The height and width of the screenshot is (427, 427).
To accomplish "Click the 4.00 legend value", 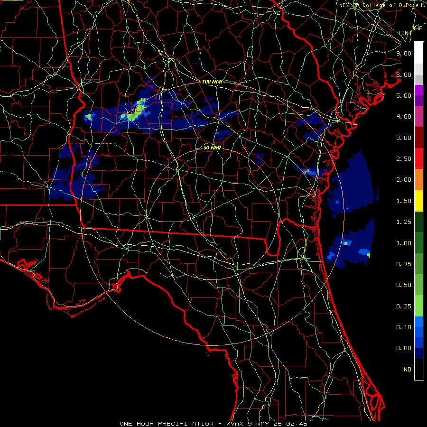I will coord(404,117).
